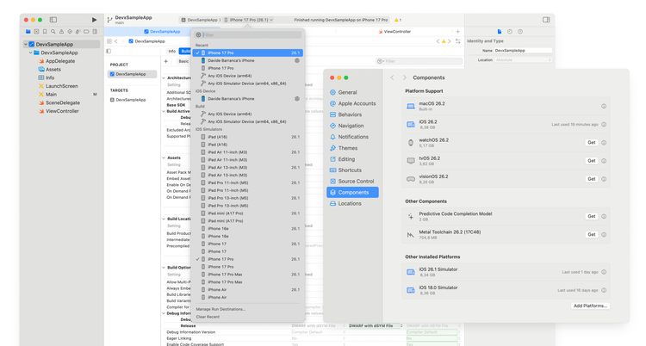Show info for macOS 26.2 platform in Settings
The image size is (646, 346).
604,106
